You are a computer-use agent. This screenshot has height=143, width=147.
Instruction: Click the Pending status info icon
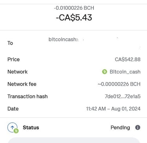138,127
